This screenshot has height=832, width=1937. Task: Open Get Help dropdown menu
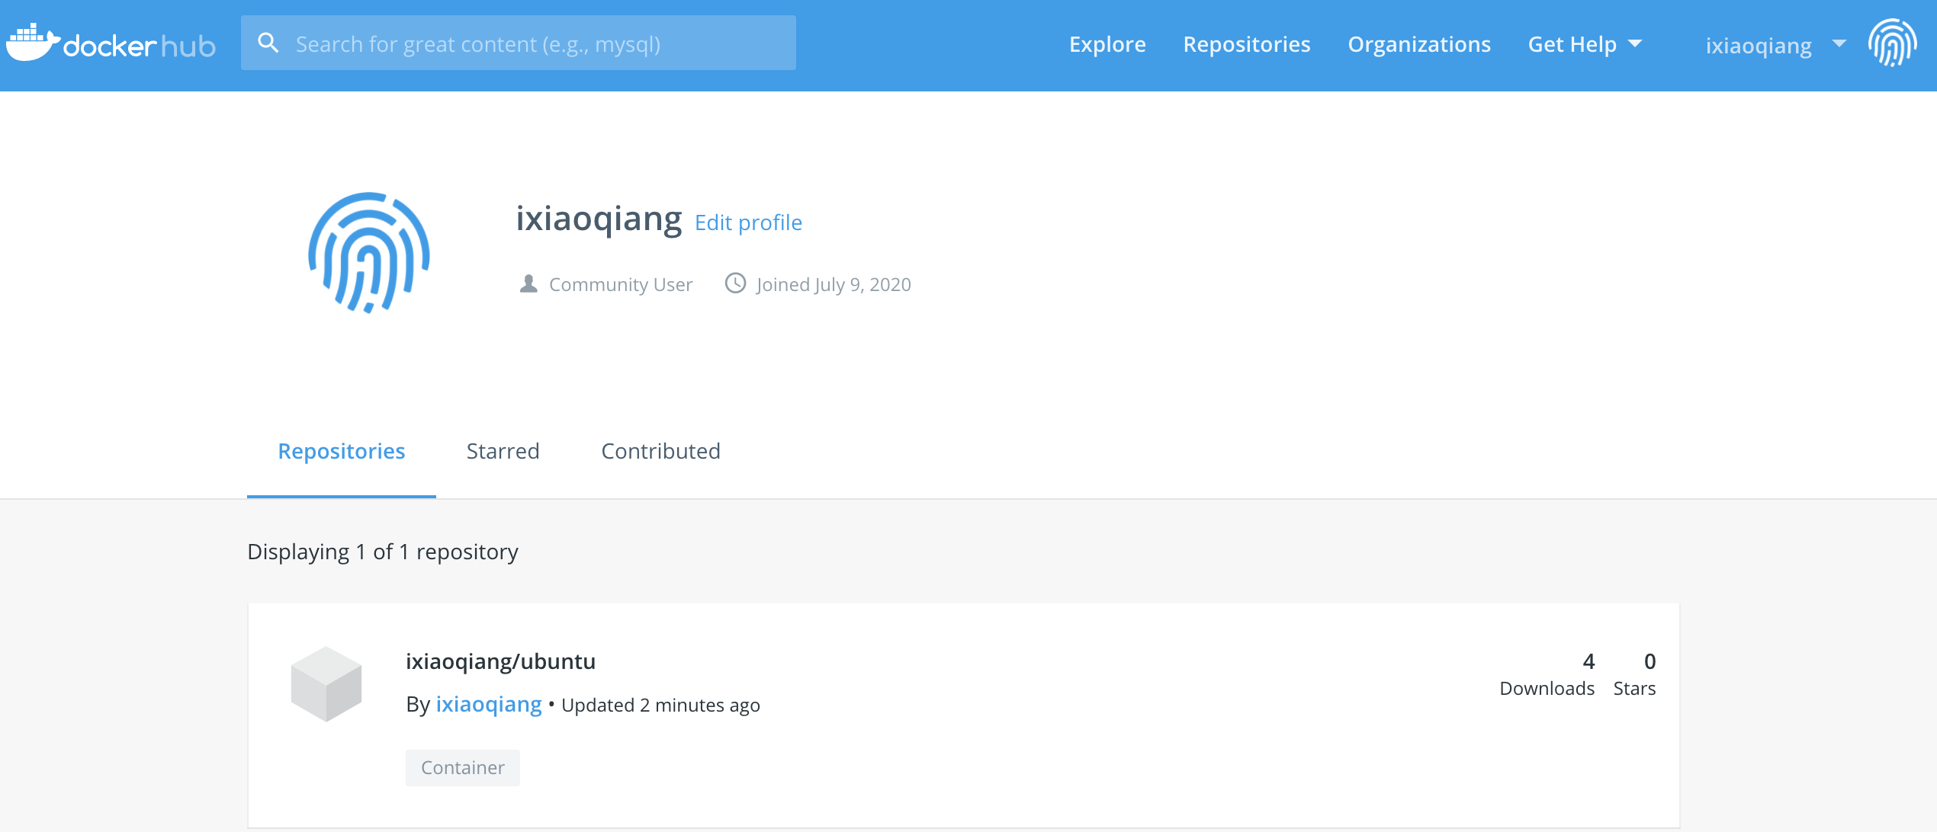(x=1585, y=44)
